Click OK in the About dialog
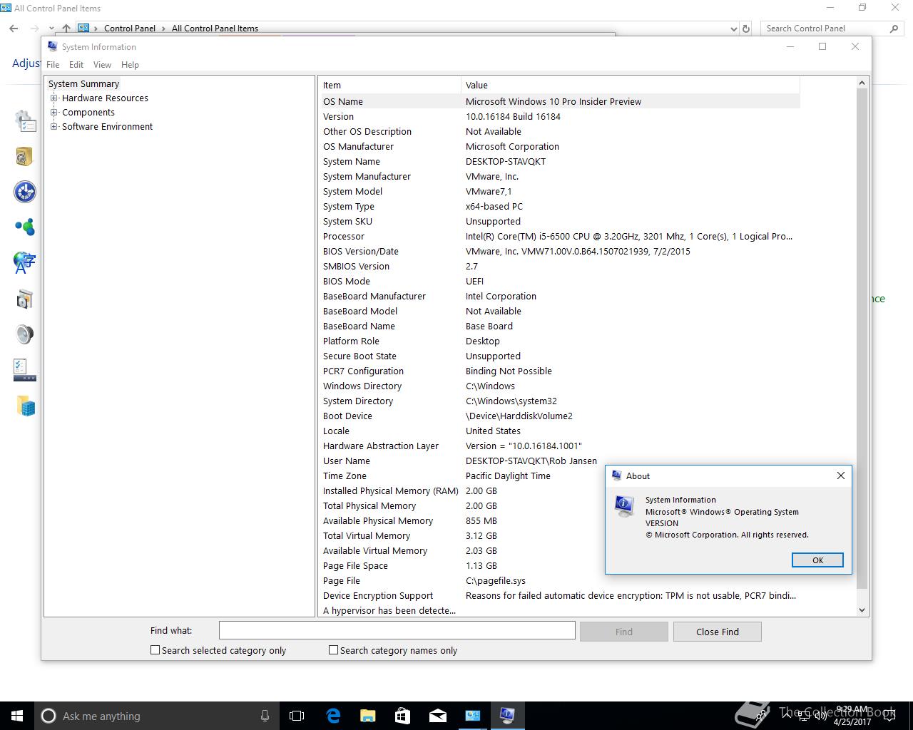The image size is (913, 730). click(817, 560)
